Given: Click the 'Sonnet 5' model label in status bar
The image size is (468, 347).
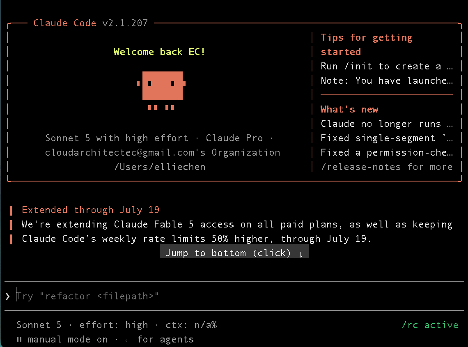Looking at the screenshot, I should click(39, 325).
